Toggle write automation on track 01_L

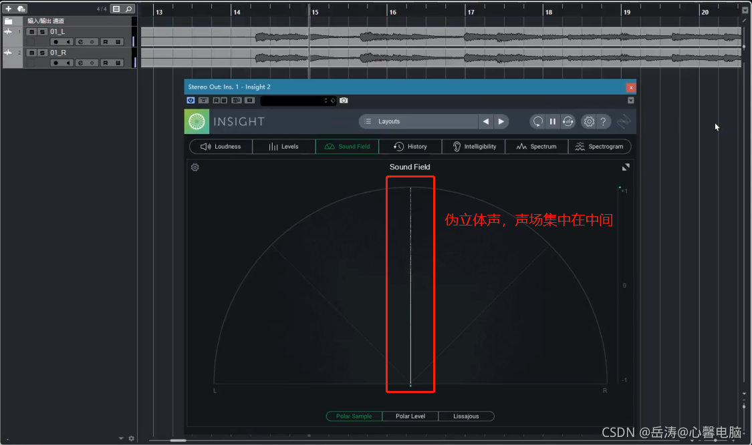(x=118, y=42)
